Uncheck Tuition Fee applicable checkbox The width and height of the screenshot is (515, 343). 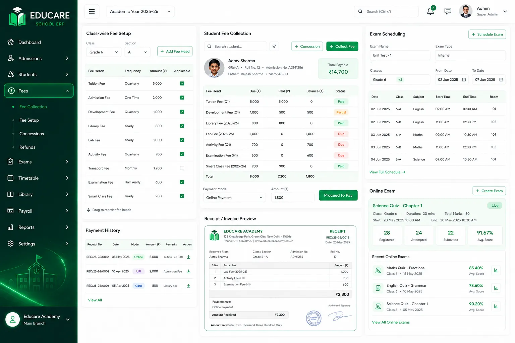(182, 83)
